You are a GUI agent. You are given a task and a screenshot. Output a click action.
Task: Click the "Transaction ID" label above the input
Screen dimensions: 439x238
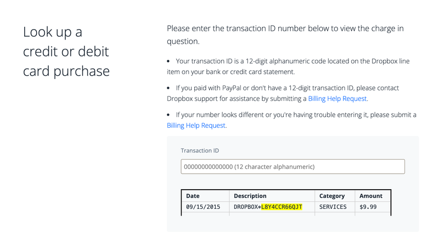click(200, 150)
